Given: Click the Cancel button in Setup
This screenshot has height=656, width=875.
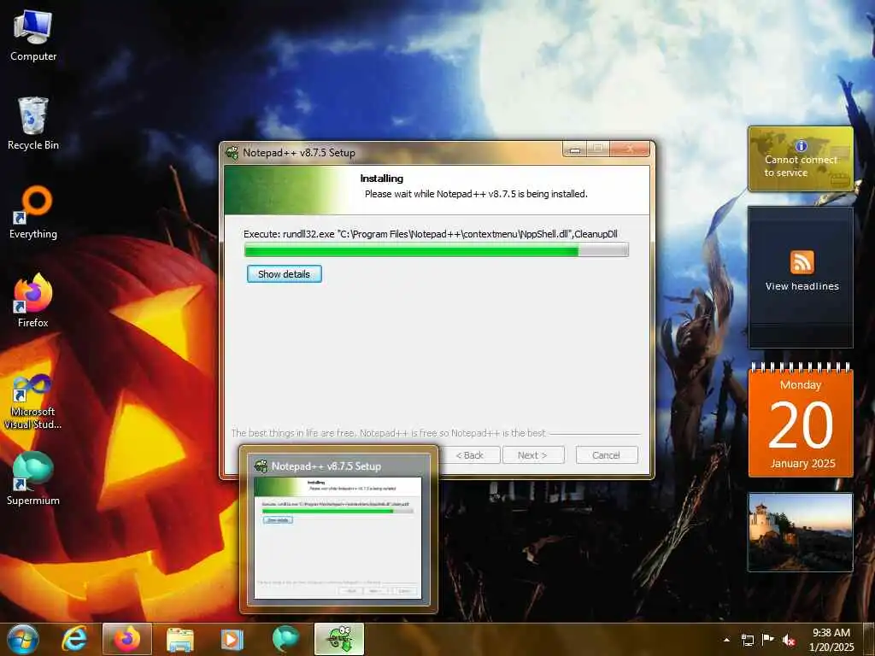Looking at the screenshot, I should [x=606, y=455].
